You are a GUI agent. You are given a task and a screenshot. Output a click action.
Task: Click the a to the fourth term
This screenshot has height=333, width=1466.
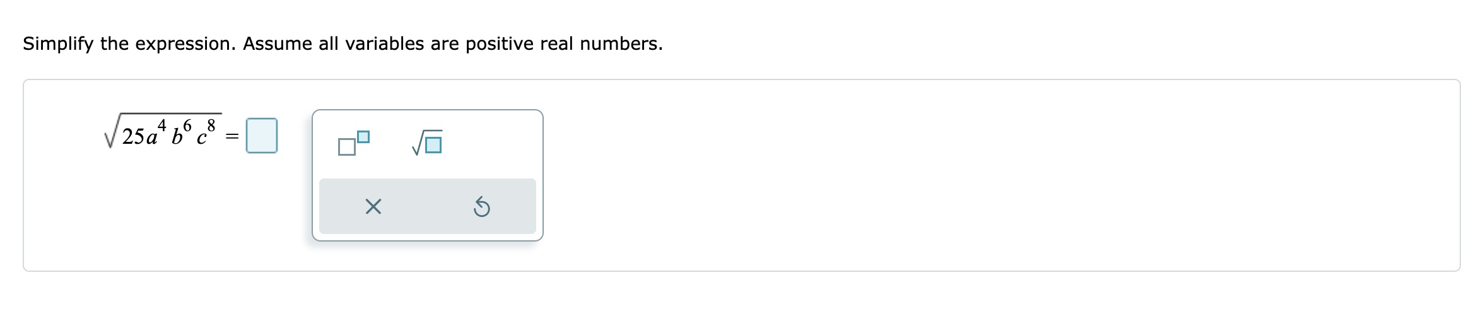(x=155, y=134)
